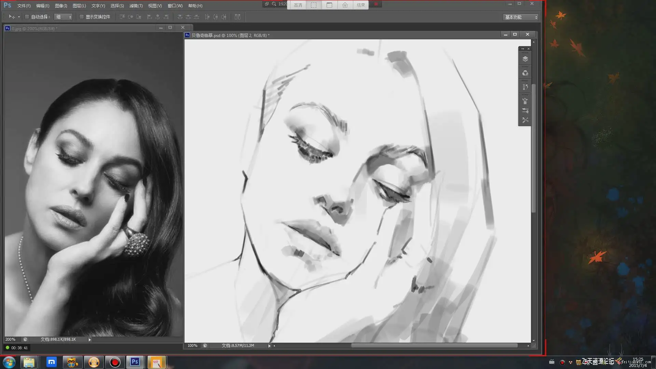Screen dimensions: 656x369
Task: Open the Tool Presets panel icon
Action: (525, 120)
